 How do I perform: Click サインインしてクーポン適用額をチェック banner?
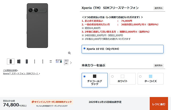(x=52, y=102)
